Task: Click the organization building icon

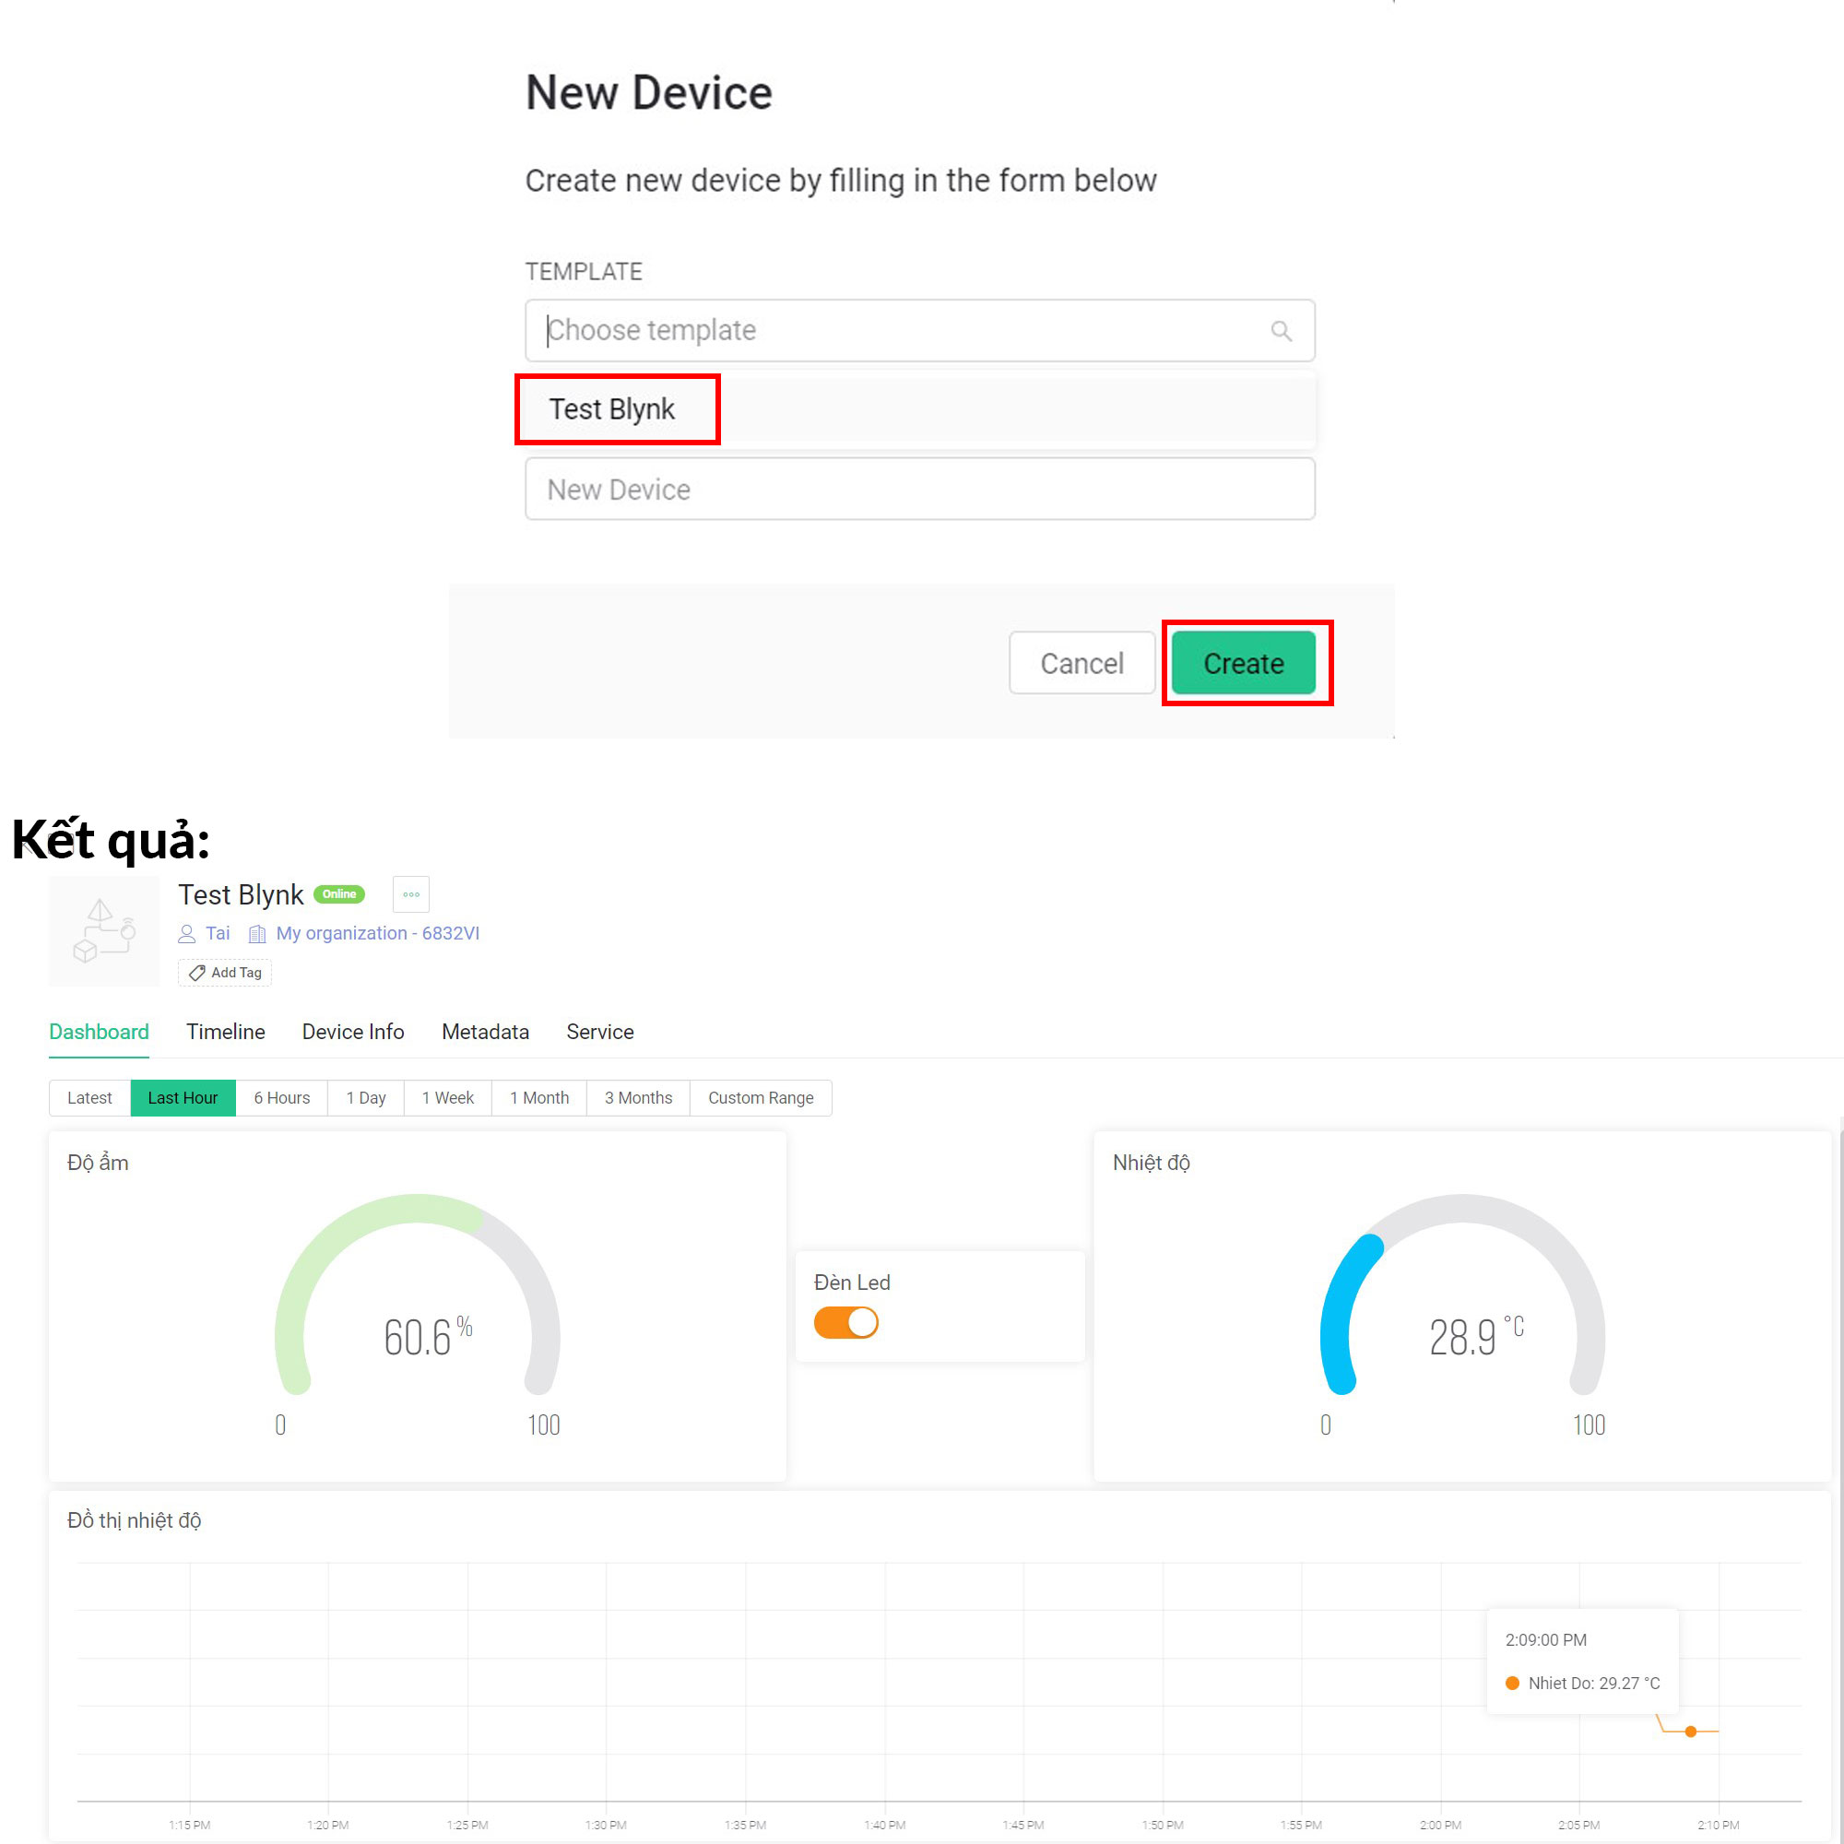Action: [x=256, y=933]
